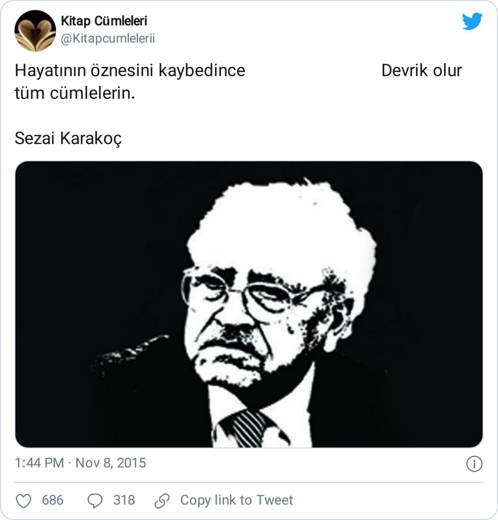Click the chain link icon
The height and width of the screenshot is (520, 498).
pos(162,500)
